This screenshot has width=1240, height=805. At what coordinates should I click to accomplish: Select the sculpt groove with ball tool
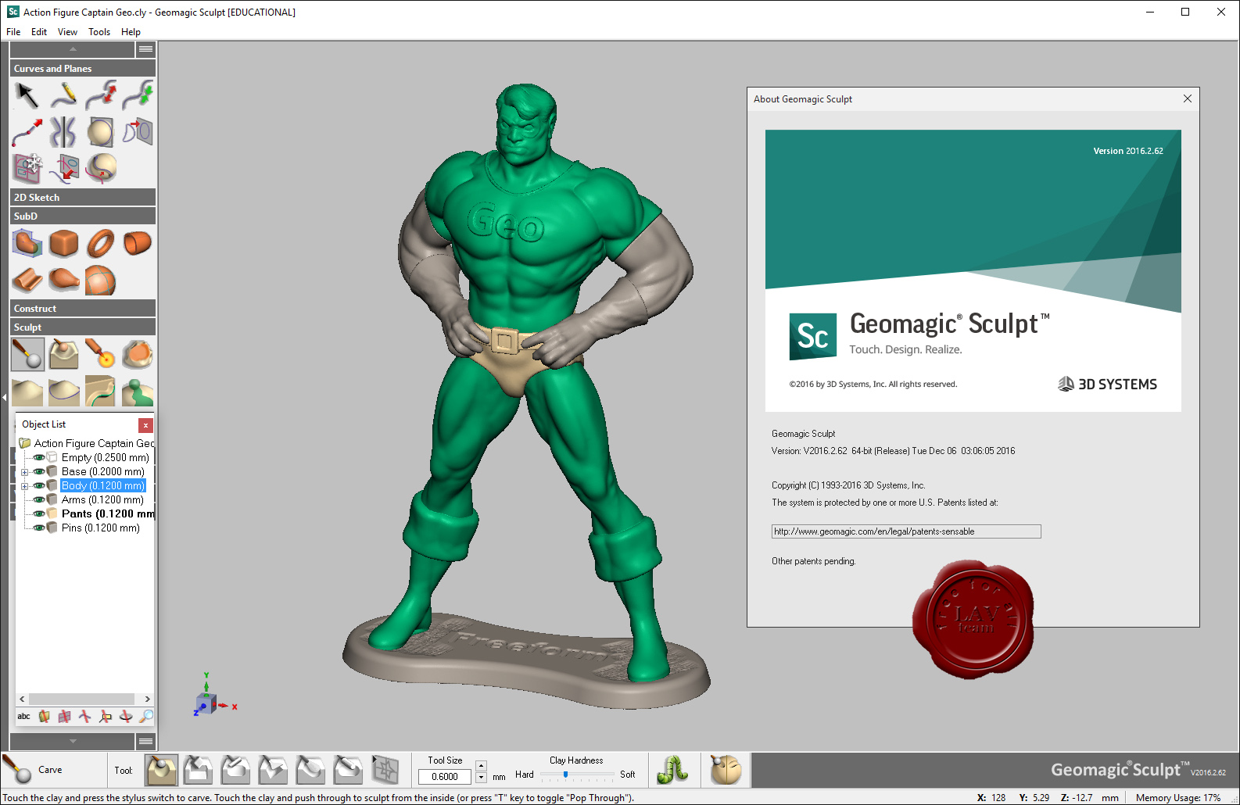[x=64, y=354]
